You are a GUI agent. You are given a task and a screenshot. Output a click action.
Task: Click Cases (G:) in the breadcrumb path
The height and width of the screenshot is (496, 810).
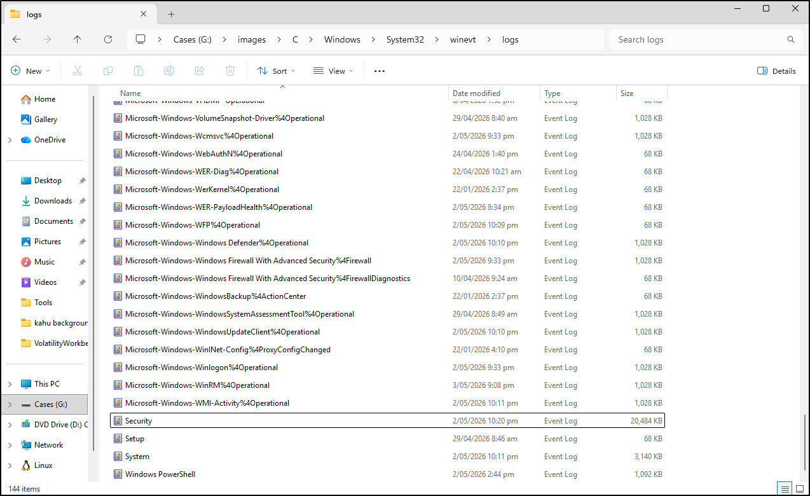point(193,39)
